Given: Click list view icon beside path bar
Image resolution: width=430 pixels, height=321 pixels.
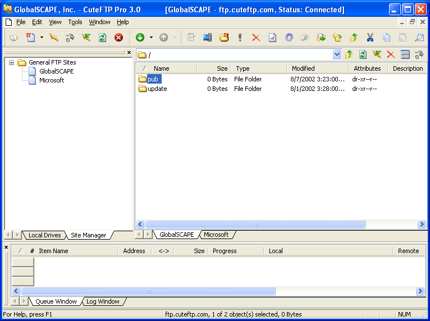Looking at the screenshot, I should coord(405,54).
